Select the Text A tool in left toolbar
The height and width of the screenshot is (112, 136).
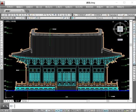click(x=2, y=66)
